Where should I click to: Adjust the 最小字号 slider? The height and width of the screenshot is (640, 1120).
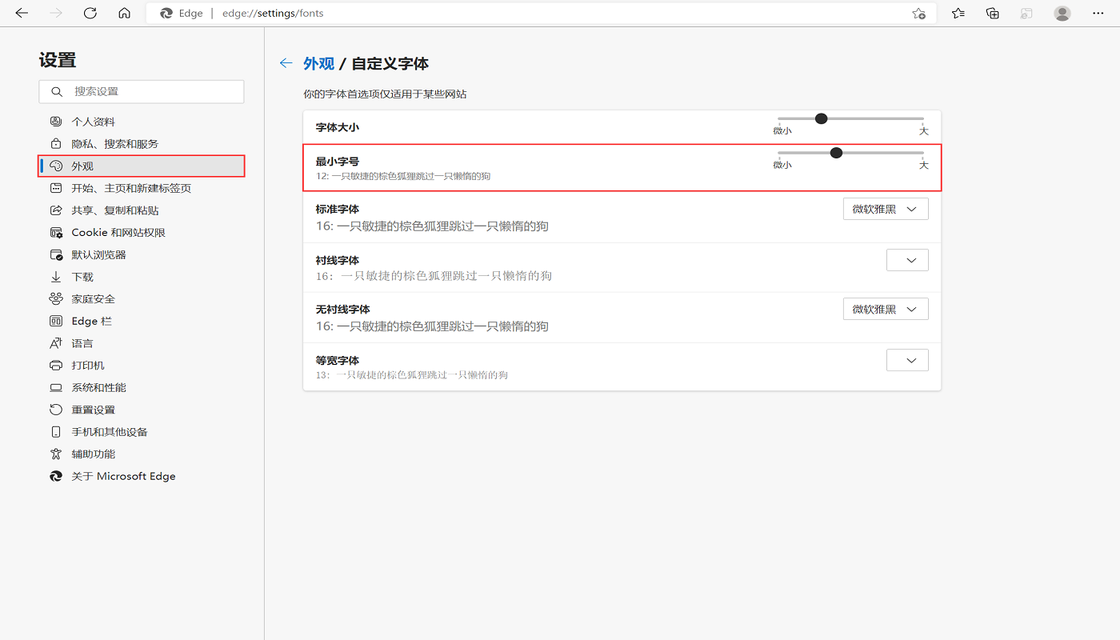836,152
